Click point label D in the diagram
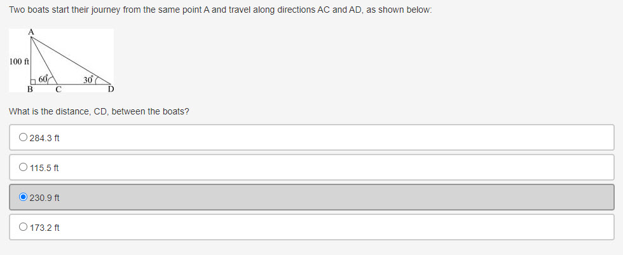The height and width of the screenshot is (255, 623). tap(111, 90)
